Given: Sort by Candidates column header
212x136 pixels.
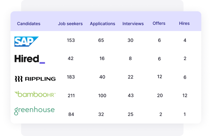Looking at the screenshot, I should click(x=29, y=24).
